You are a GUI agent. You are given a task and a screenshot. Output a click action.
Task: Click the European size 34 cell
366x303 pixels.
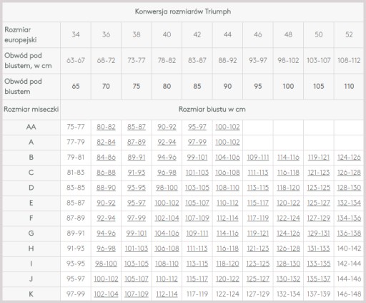coord(76,34)
